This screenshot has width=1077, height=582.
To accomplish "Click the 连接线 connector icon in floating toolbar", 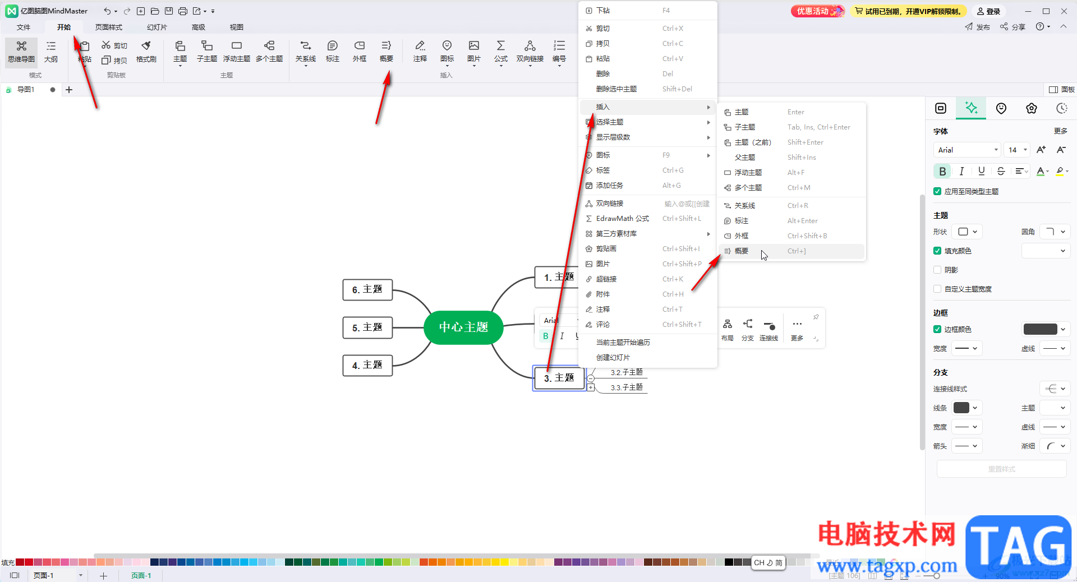I will click(768, 330).
